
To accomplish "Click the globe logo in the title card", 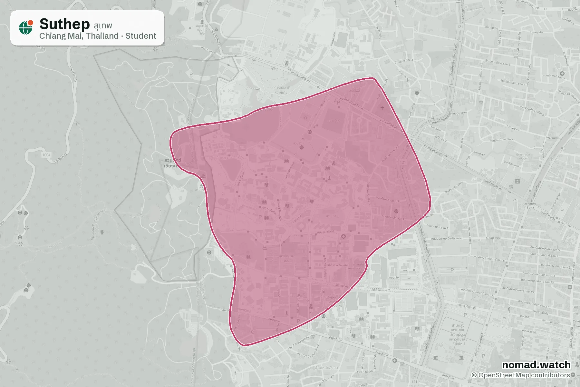I will pos(26,27).
